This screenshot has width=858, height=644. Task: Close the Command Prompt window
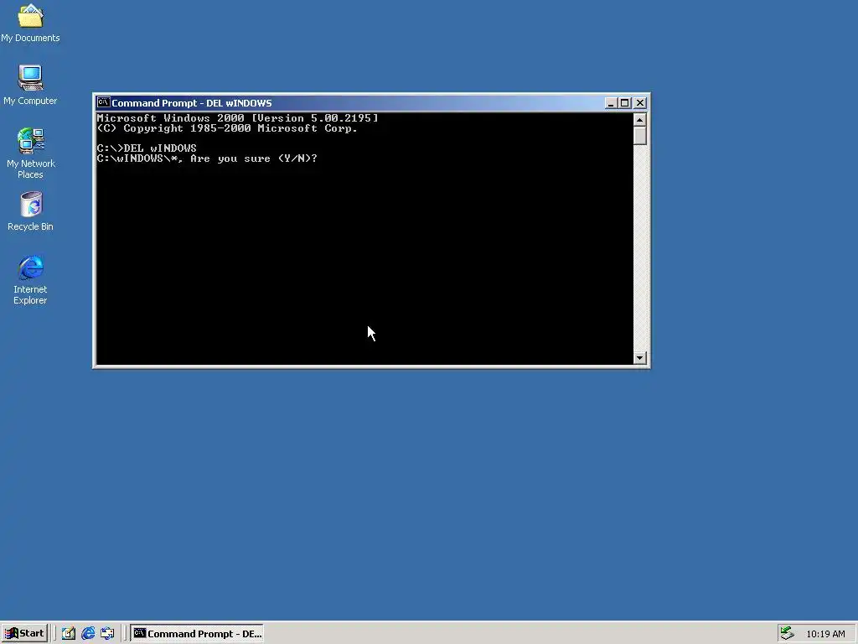pos(639,103)
